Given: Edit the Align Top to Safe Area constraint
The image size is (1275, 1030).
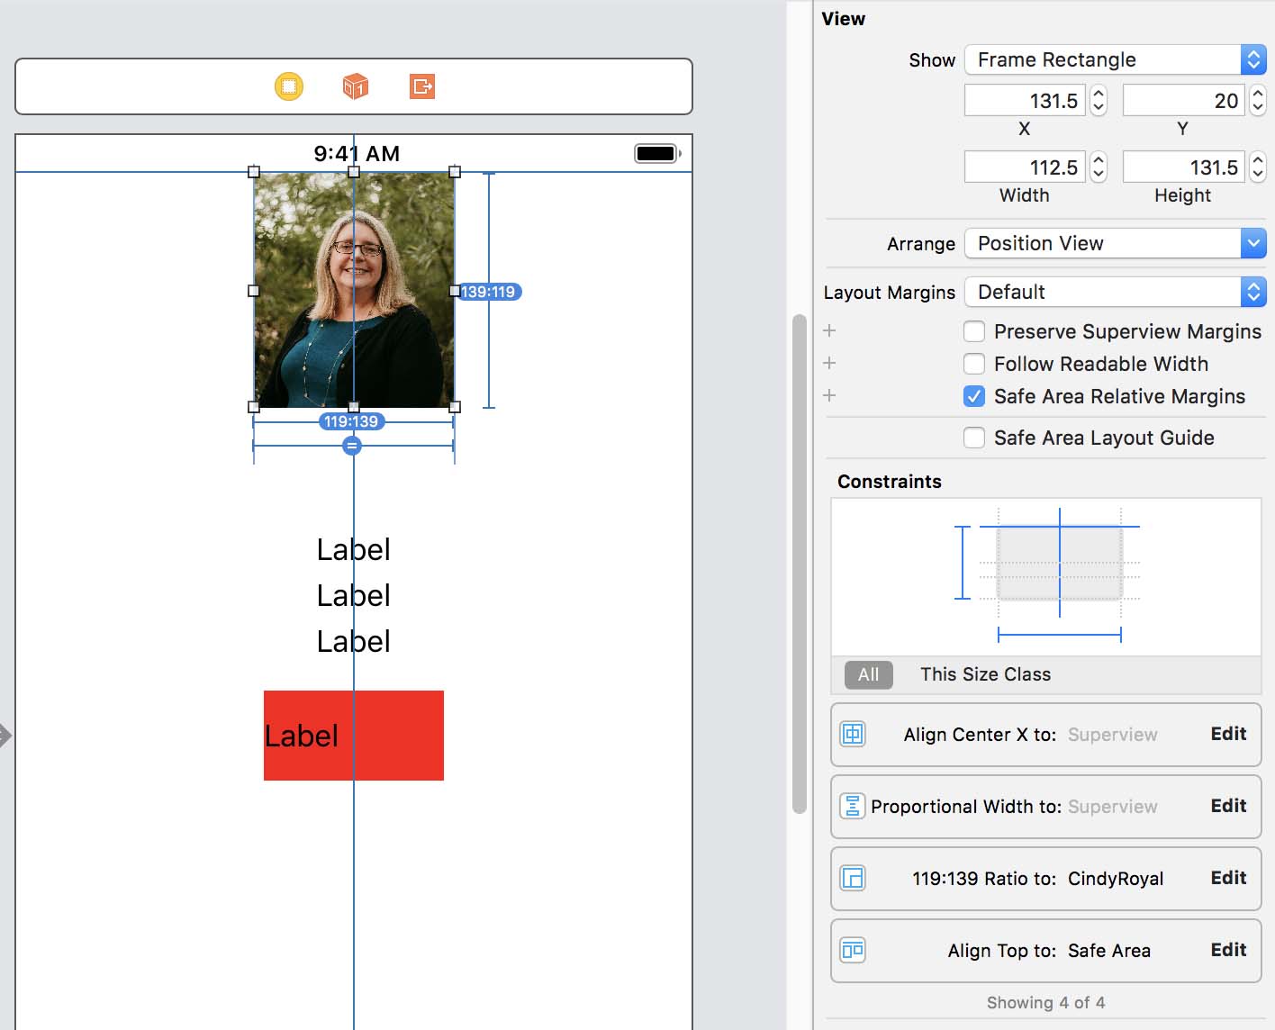Looking at the screenshot, I should pos(1228,950).
